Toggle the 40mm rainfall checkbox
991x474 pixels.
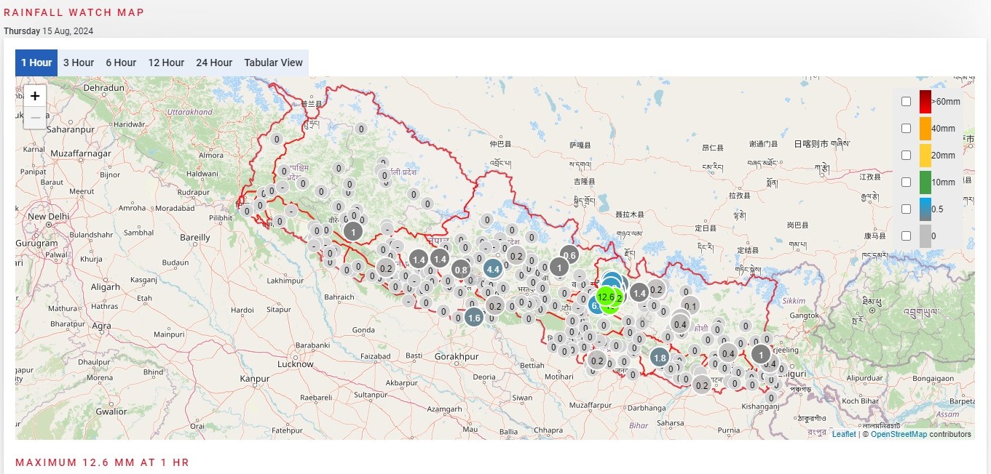click(x=906, y=128)
